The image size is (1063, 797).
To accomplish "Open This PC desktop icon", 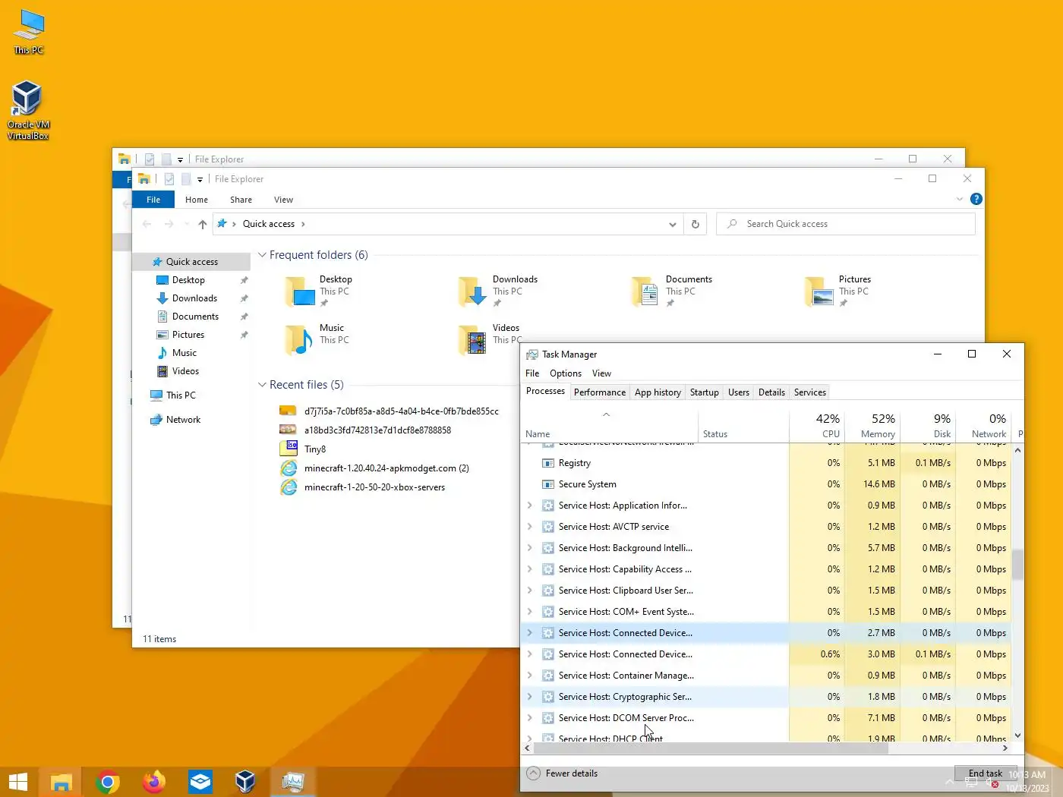I will click(29, 32).
